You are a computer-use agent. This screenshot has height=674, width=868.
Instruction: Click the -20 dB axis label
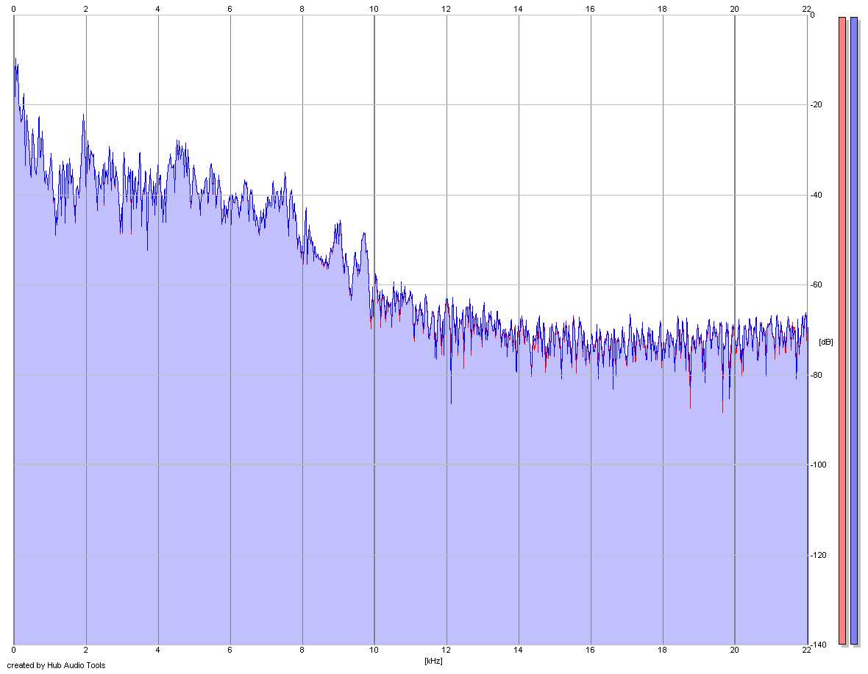[816, 104]
